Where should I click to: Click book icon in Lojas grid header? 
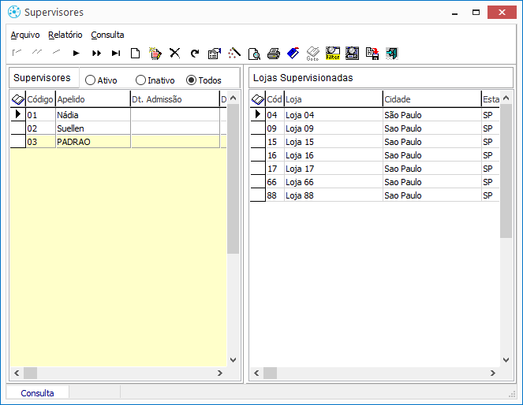258,99
